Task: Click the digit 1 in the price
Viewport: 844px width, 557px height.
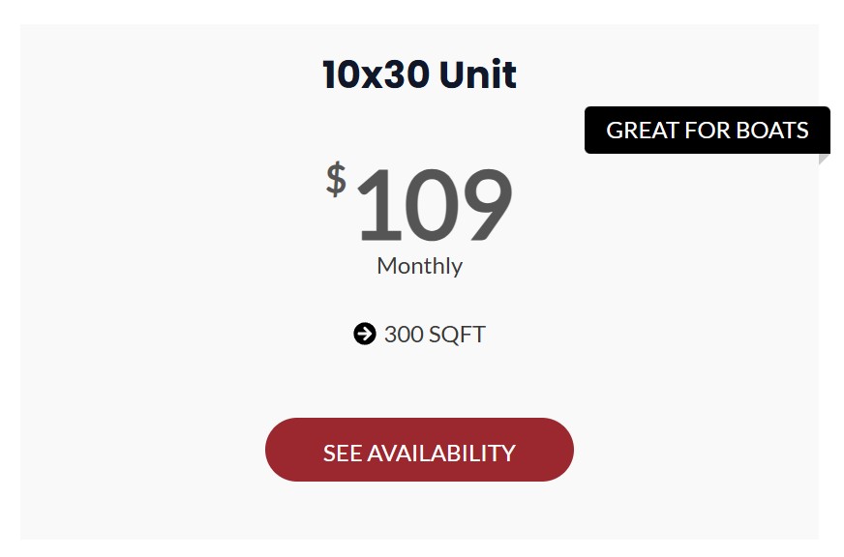Action: [x=381, y=204]
